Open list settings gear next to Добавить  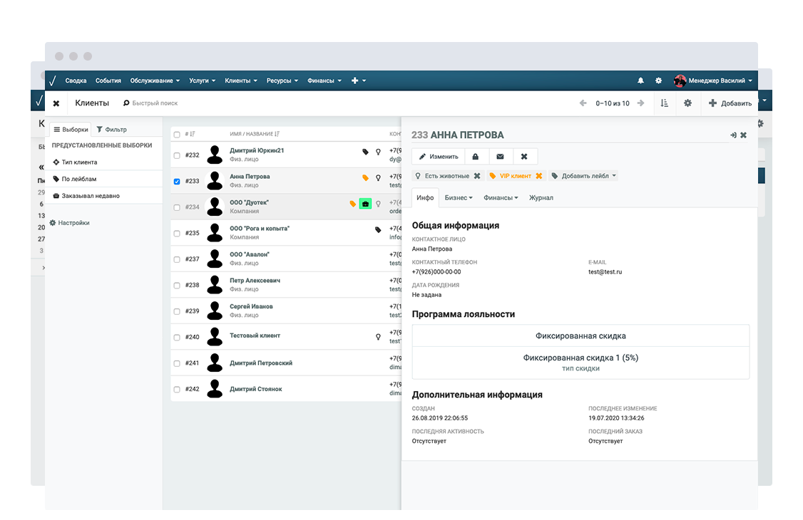[687, 103]
